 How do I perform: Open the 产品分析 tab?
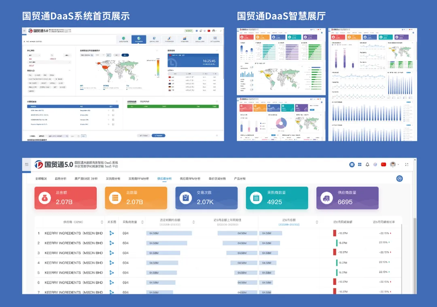tap(240, 178)
